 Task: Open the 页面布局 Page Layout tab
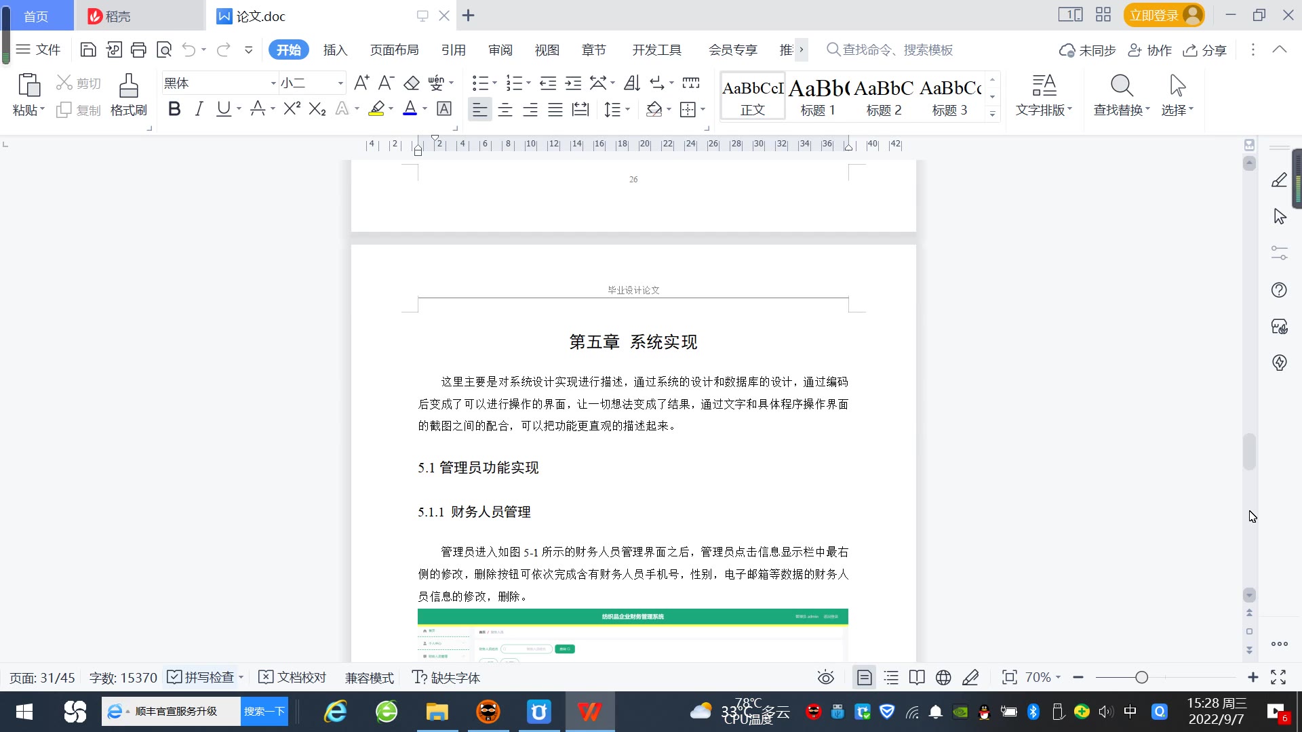coord(394,49)
